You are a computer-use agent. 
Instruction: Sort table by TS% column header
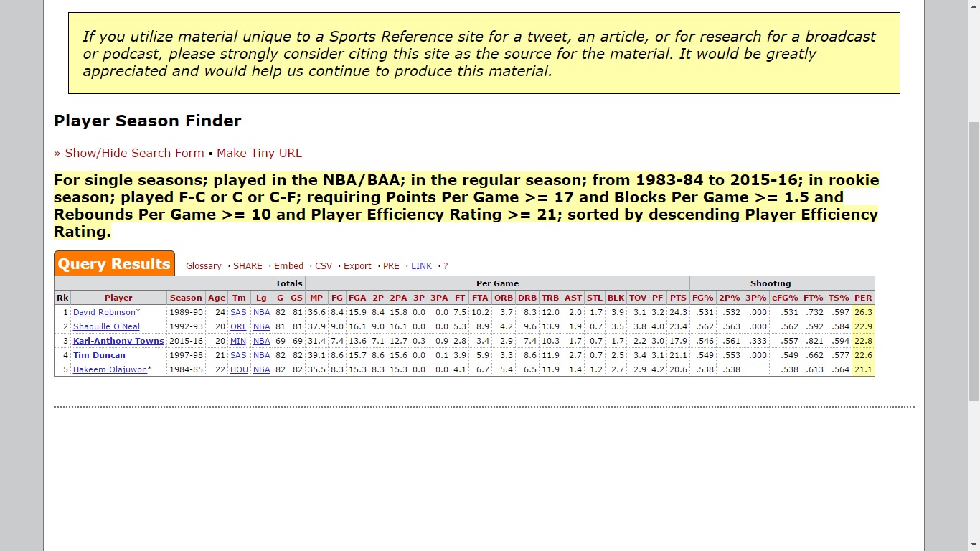coord(839,298)
